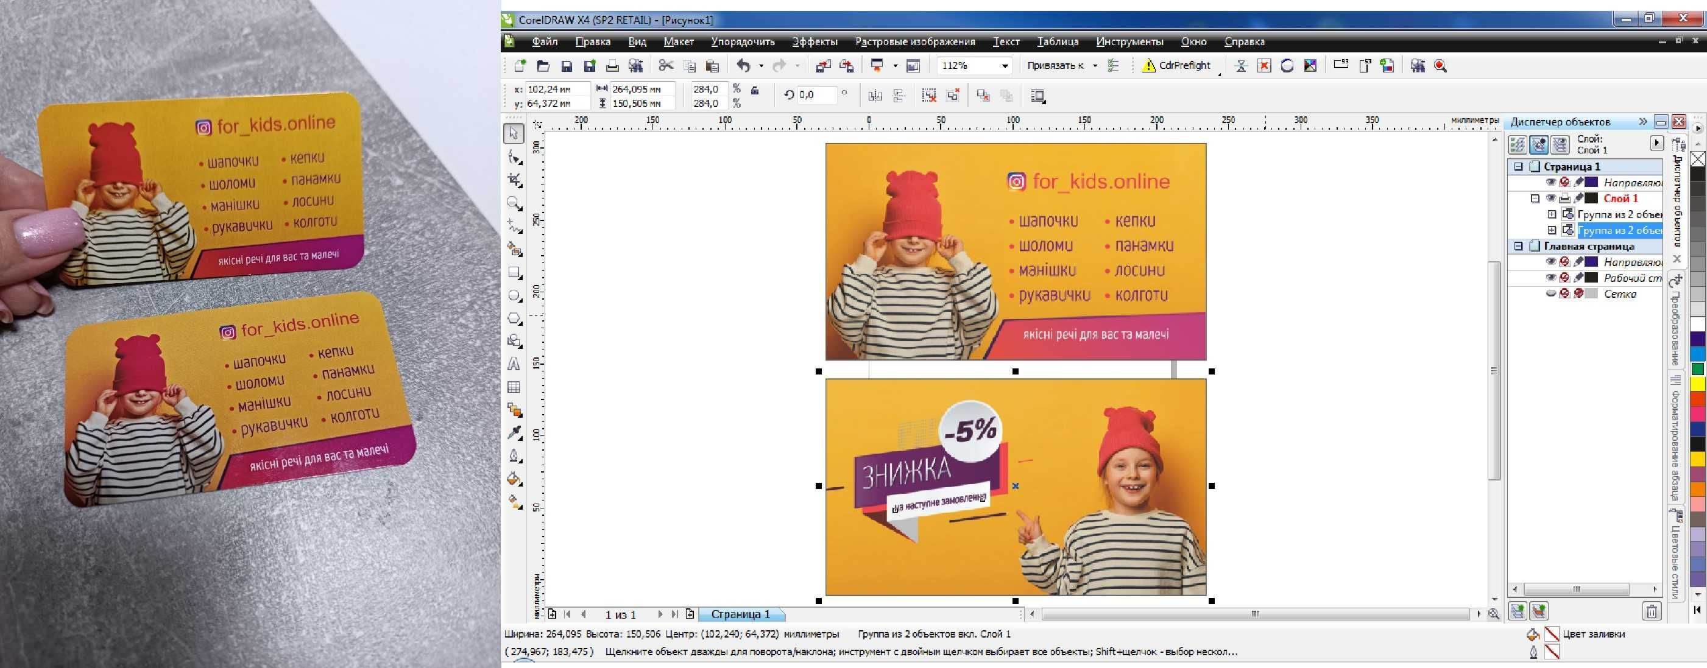Click the Wrap paragraph text icon
The width and height of the screenshot is (1707, 668).
click(1037, 96)
